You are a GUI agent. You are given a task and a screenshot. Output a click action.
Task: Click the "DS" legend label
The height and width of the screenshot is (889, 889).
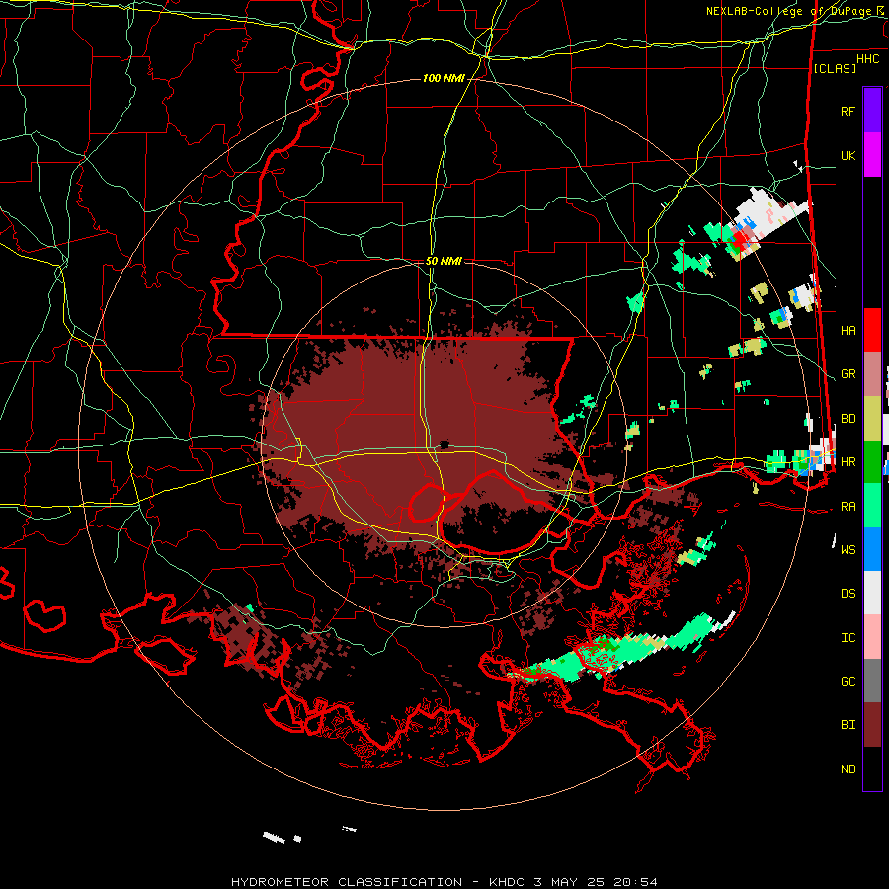pos(848,594)
